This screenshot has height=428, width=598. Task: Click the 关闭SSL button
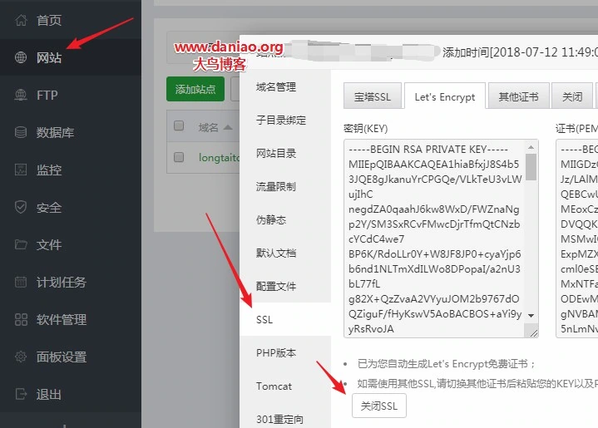tap(379, 406)
